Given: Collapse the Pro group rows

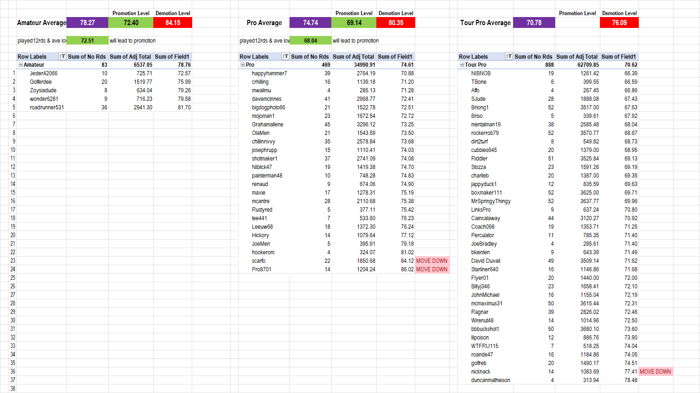Looking at the screenshot, I should click(243, 65).
